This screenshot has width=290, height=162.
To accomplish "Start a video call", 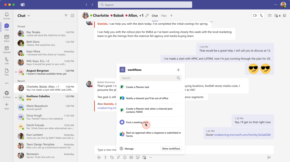I will click(255, 16).
